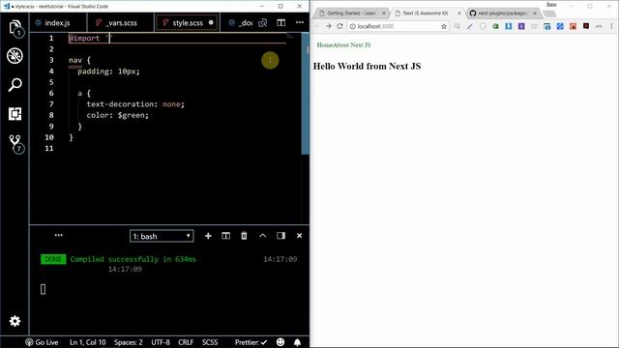Click the Prettier status item
Image resolution: width=619 pixels, height=348 pixels.
251,342
